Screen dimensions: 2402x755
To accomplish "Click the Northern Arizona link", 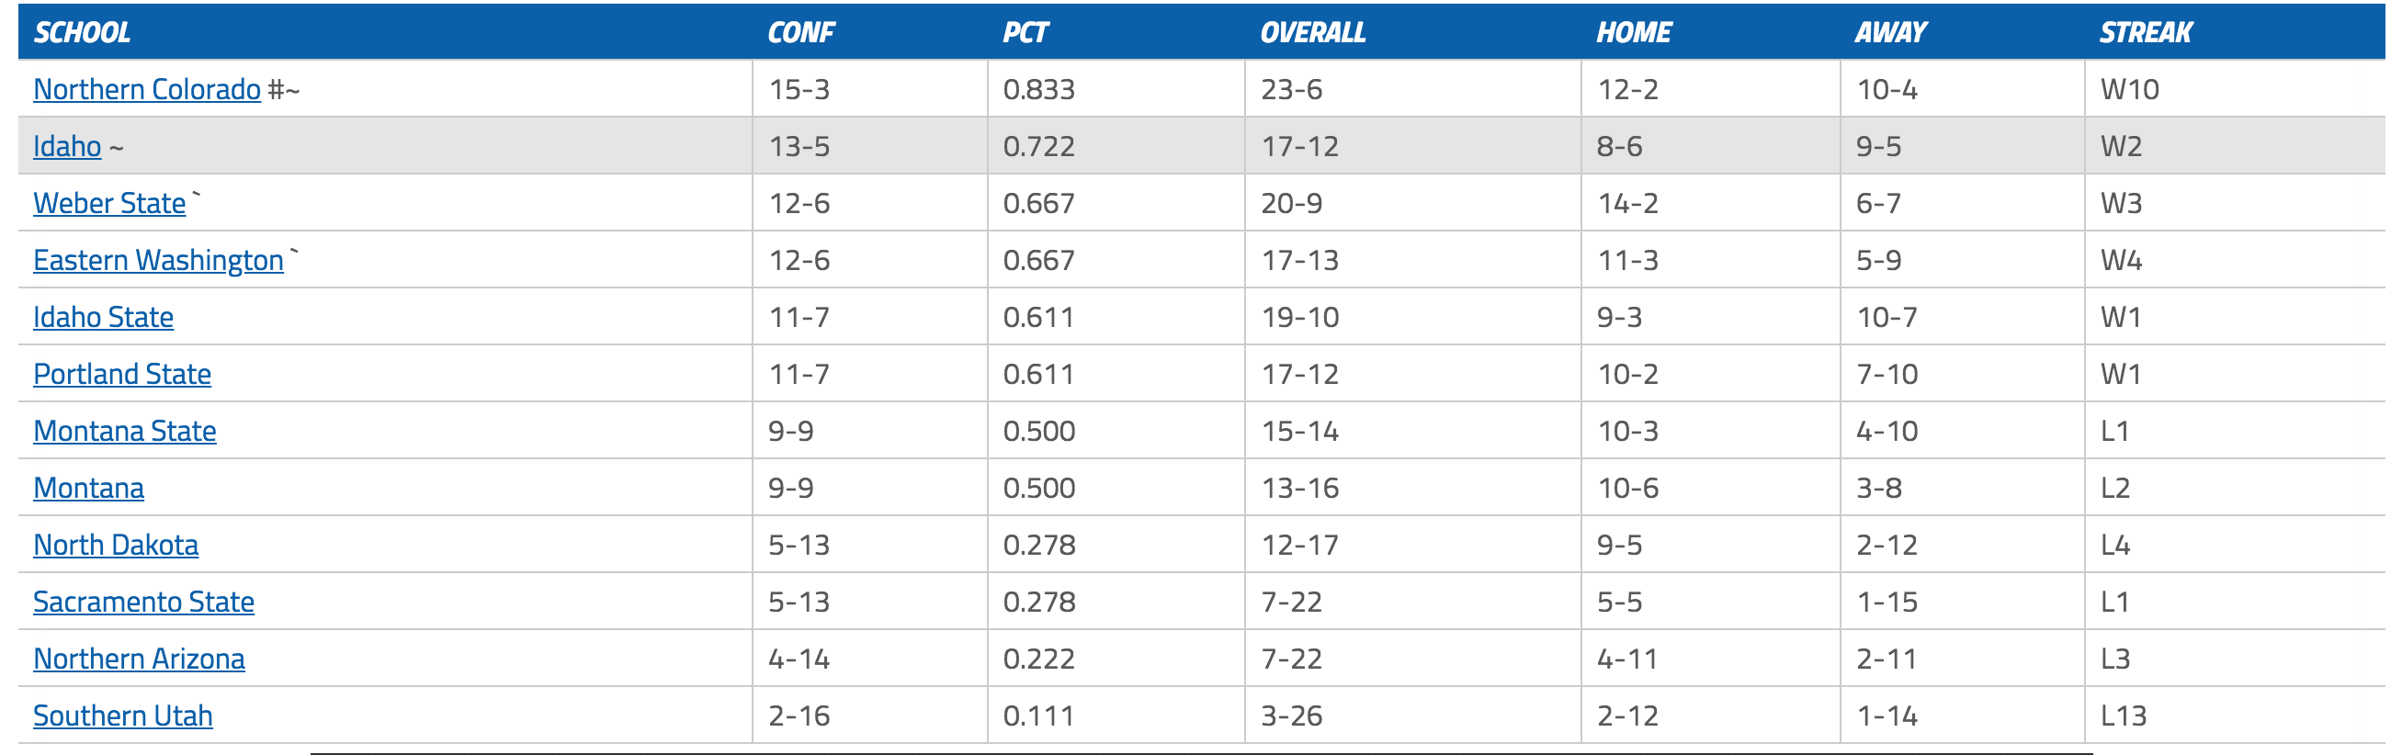I will coord(138,658).
